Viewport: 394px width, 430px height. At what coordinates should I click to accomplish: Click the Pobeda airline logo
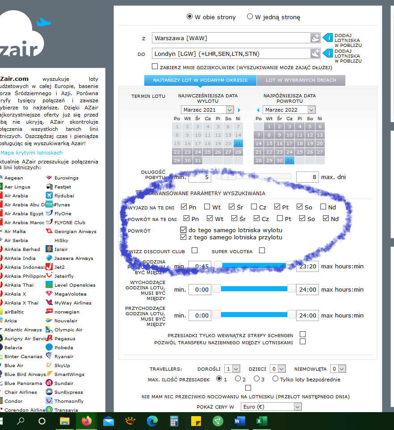click(49, 347)
